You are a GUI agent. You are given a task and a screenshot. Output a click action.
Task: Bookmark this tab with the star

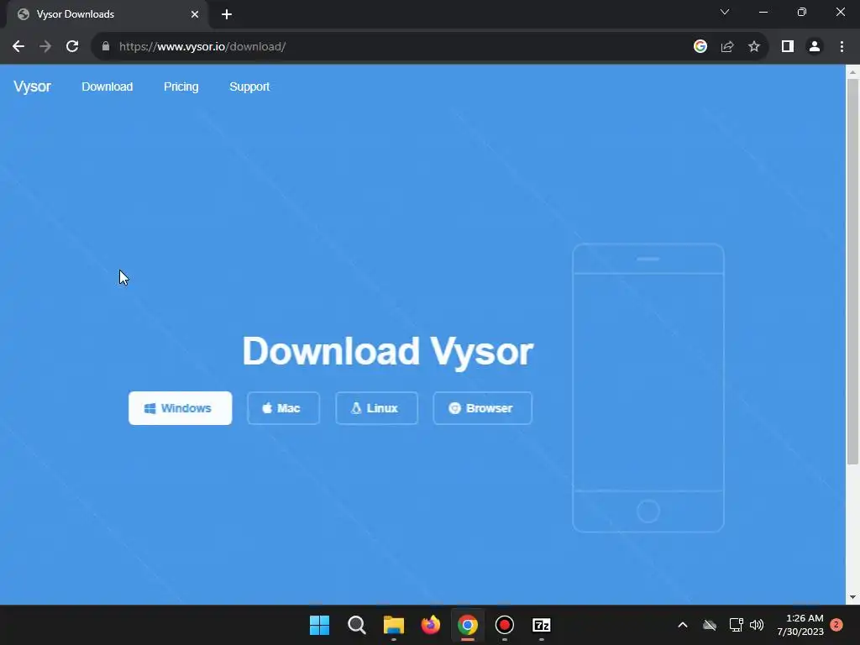click(754, 47)
